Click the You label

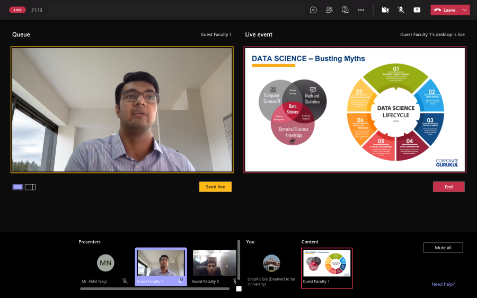click(250, 242)
